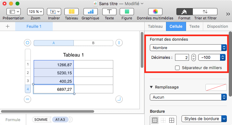Add a table with Tableau icon

[x=72, y=12]
